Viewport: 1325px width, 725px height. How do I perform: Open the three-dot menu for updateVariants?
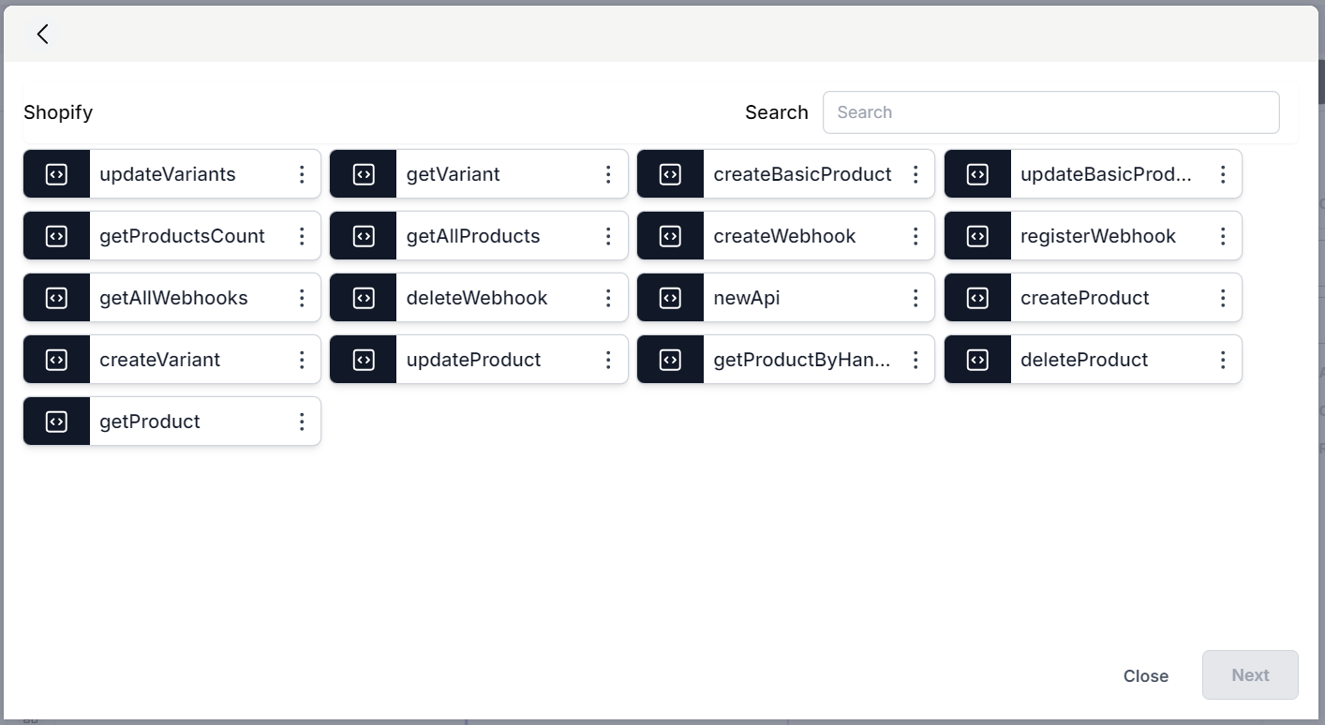[x=302, y=174]
